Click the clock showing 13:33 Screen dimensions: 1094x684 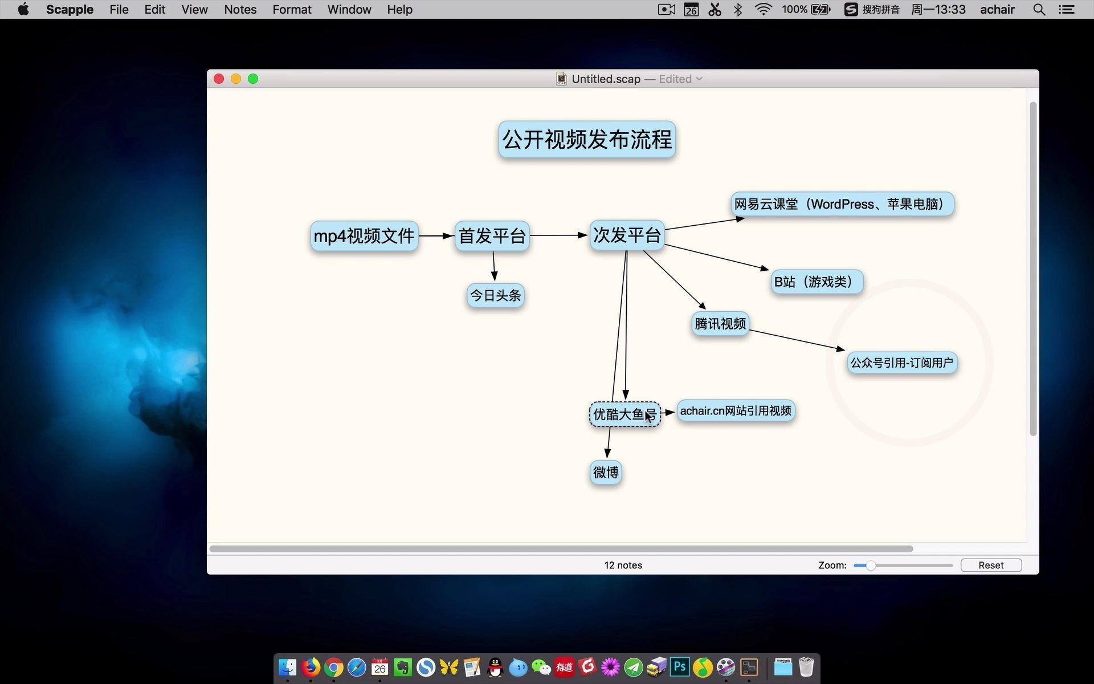938,9
